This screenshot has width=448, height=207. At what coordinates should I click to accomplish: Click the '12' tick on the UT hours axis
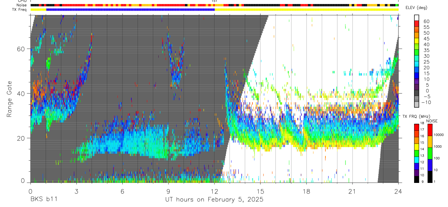click(x=215, y=191)
